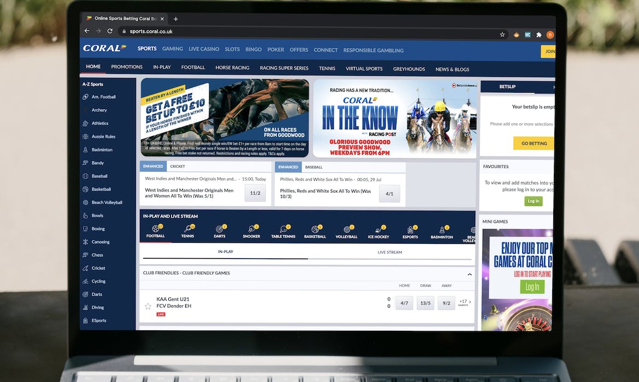Open the Bowls sidebar icon

pyautogui.click(x=85, y=216)
